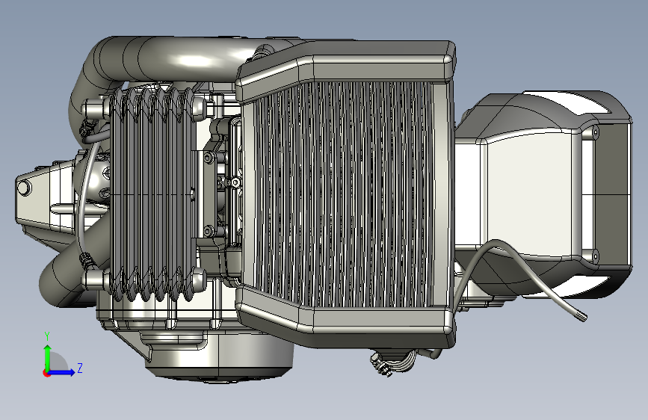Select the loose cable end near the air box
Image resolution: width=648 pixels, height=420 pixels.
[x=581, y=316]
